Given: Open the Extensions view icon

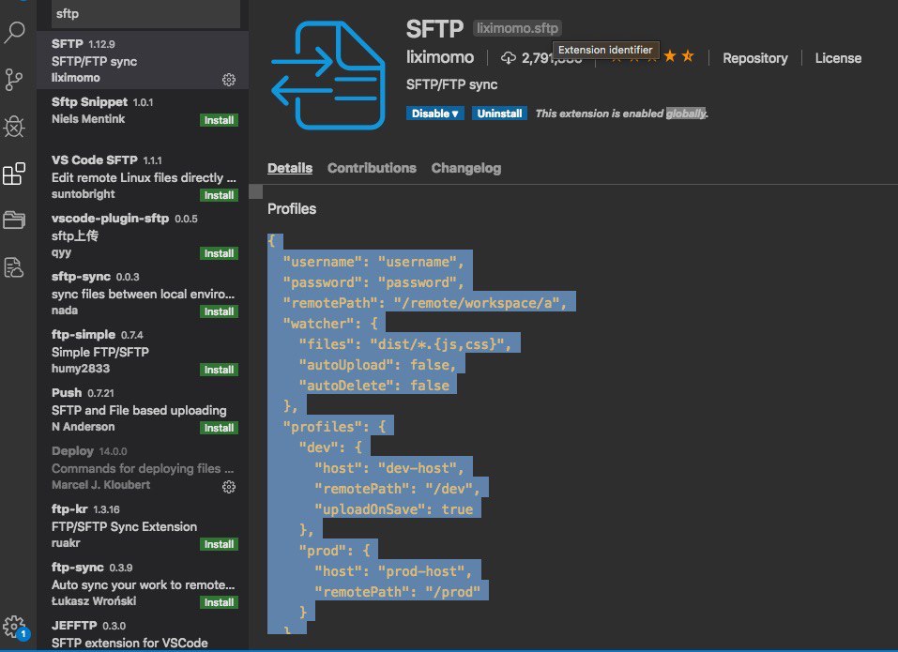Looking at the screenshot, I should pos(14,174).
